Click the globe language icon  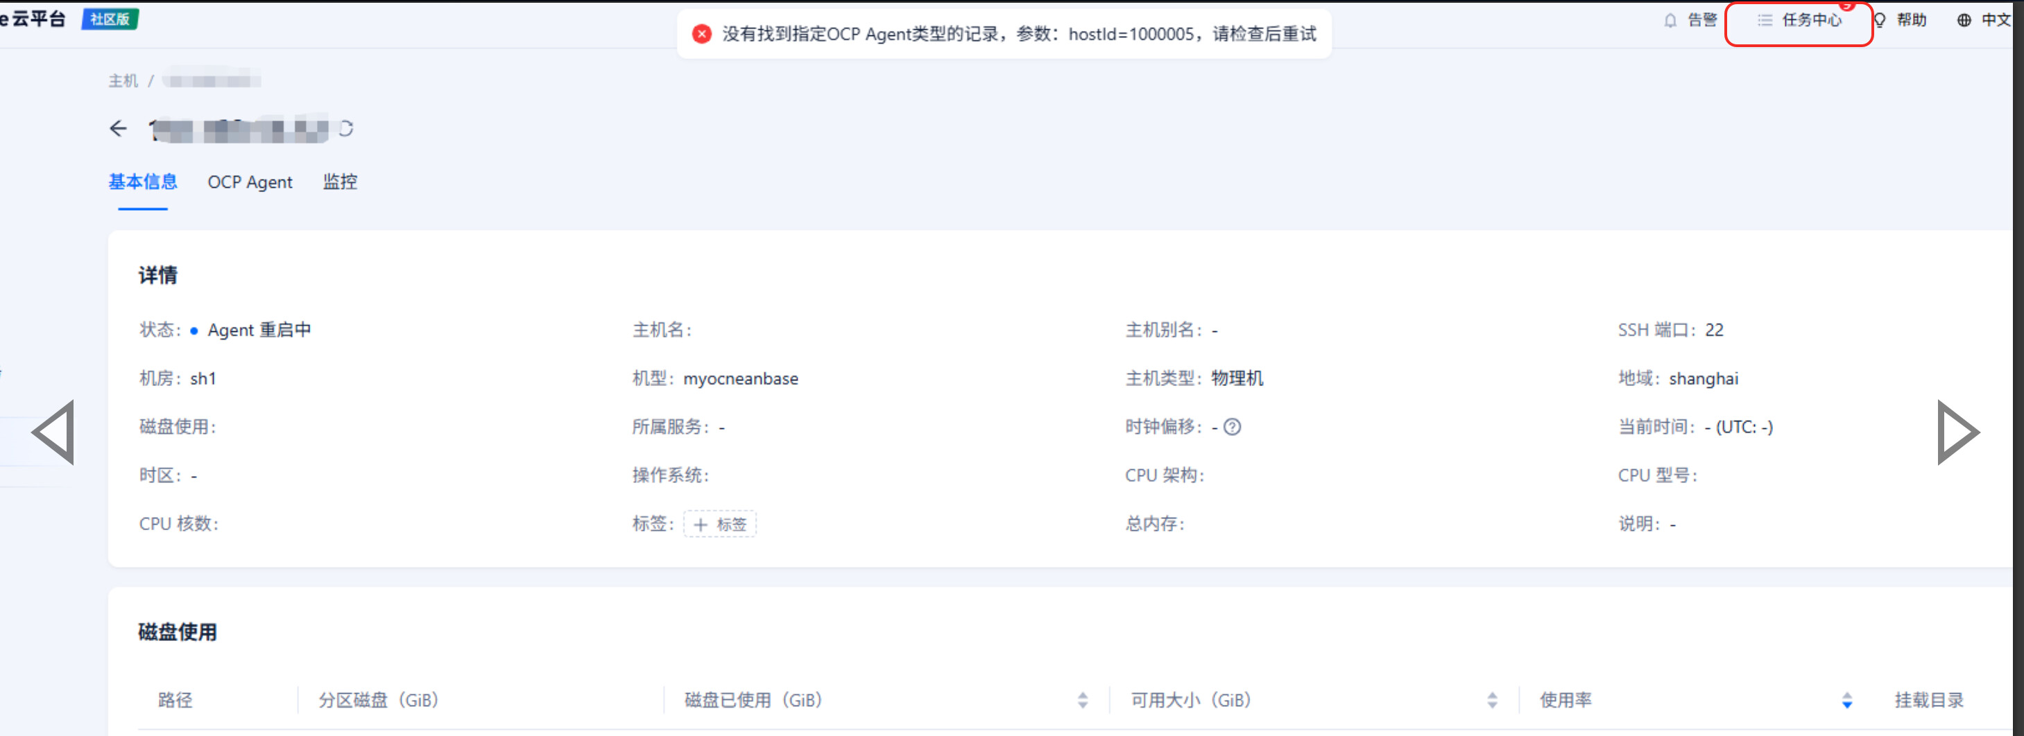(1964, 20)
